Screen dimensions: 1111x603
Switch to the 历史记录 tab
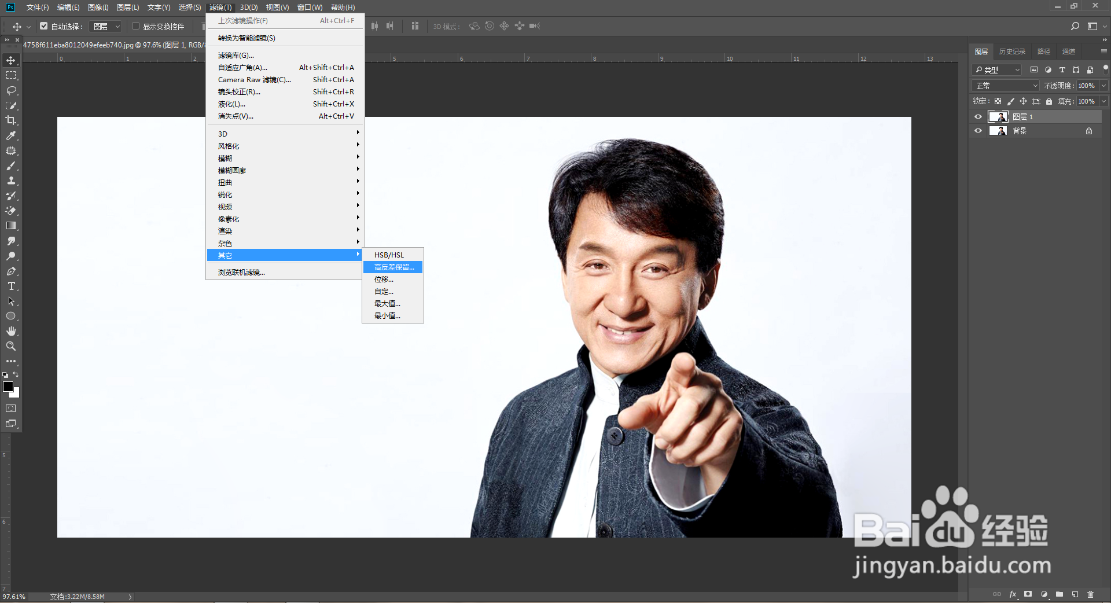click(x=1012, y=52)
